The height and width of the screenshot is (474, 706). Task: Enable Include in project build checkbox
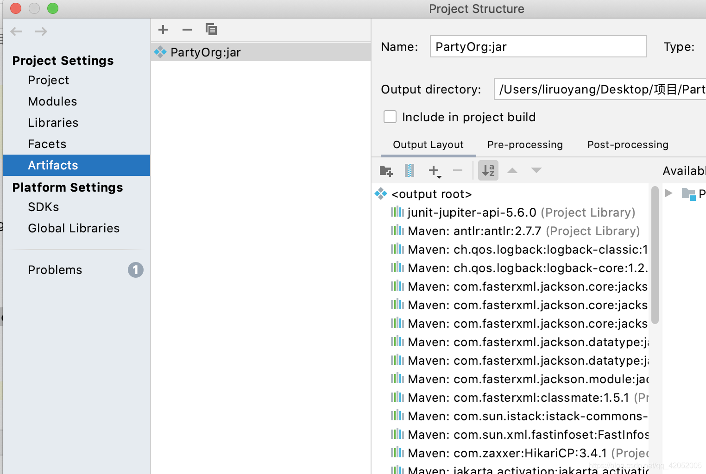(x=390, y=117)
